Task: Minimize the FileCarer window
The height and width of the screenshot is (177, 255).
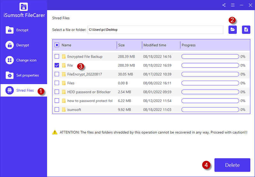Action: click(x=242, y=5)
